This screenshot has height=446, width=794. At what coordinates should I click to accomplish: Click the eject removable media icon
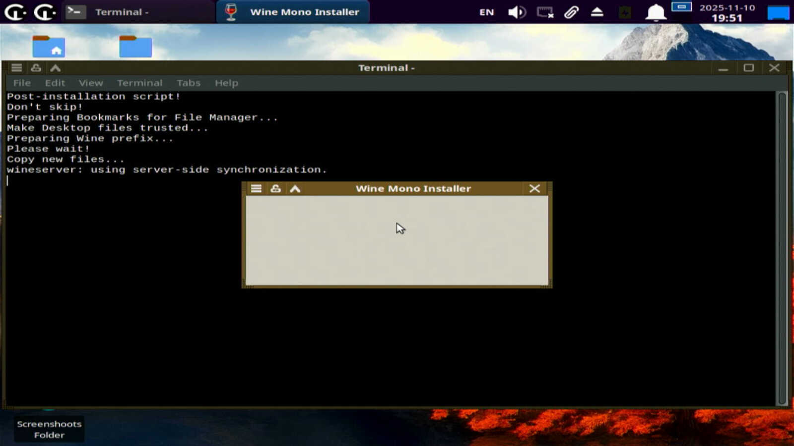click(597, 12)
